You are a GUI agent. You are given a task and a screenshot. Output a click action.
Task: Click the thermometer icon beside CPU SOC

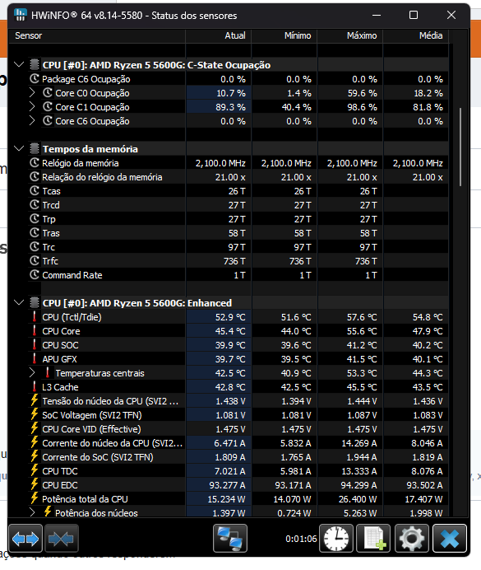tap(35, 344)
